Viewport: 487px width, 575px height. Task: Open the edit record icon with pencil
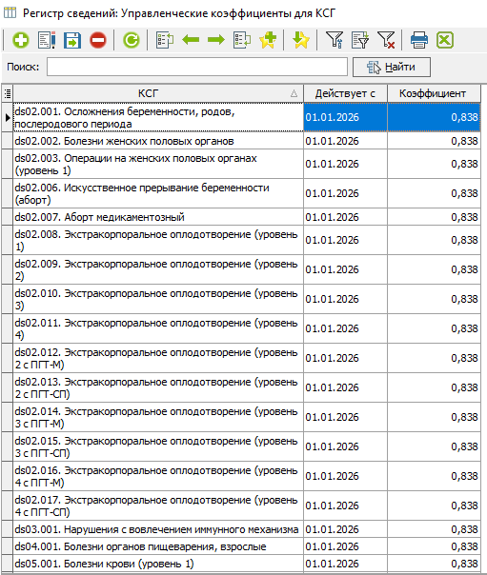coord(47,40)
